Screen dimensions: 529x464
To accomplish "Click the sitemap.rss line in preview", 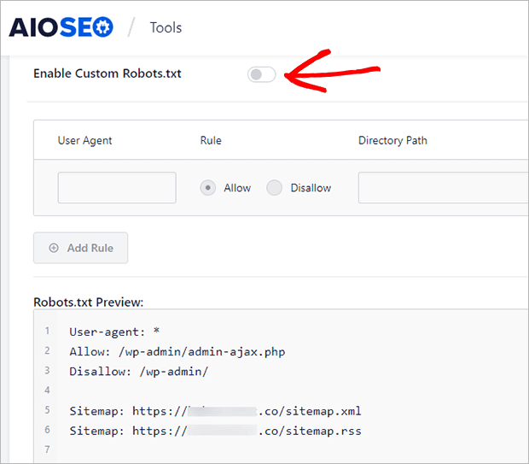I will coord(215,431).
